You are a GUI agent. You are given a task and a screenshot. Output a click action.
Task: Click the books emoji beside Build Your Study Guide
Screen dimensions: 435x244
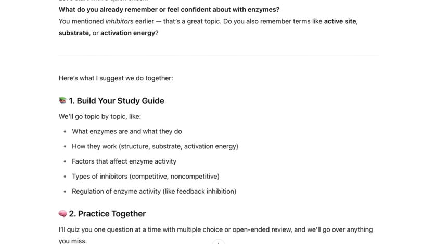pyautogui.click(x=62, y=101)
